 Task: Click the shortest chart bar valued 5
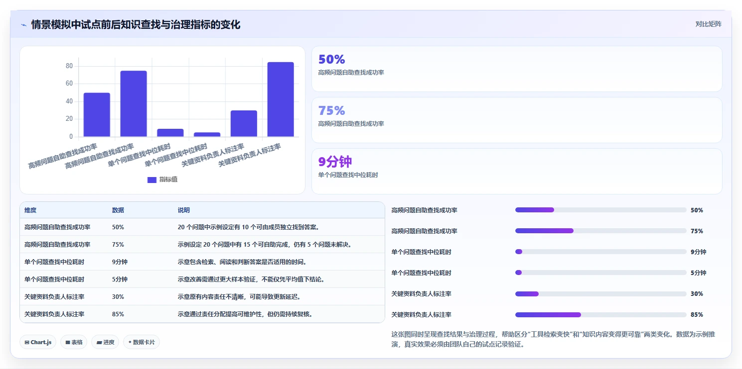pos(207,134)
